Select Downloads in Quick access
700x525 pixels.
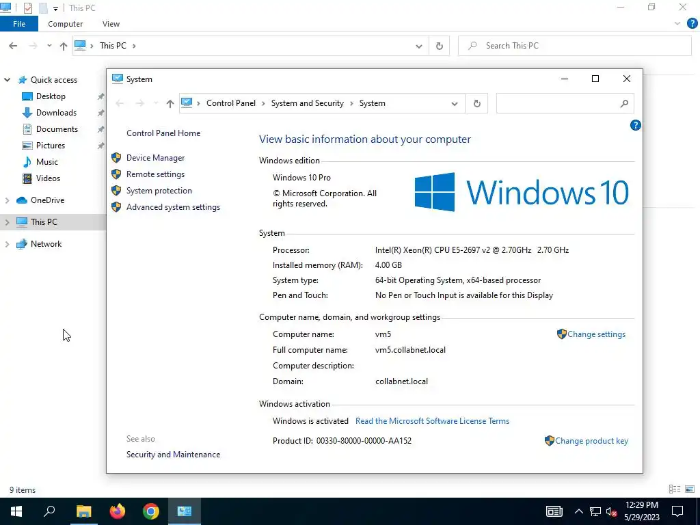click(x=56, y=113)
